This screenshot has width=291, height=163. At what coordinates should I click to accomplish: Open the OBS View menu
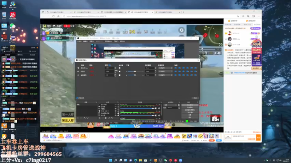92,41
